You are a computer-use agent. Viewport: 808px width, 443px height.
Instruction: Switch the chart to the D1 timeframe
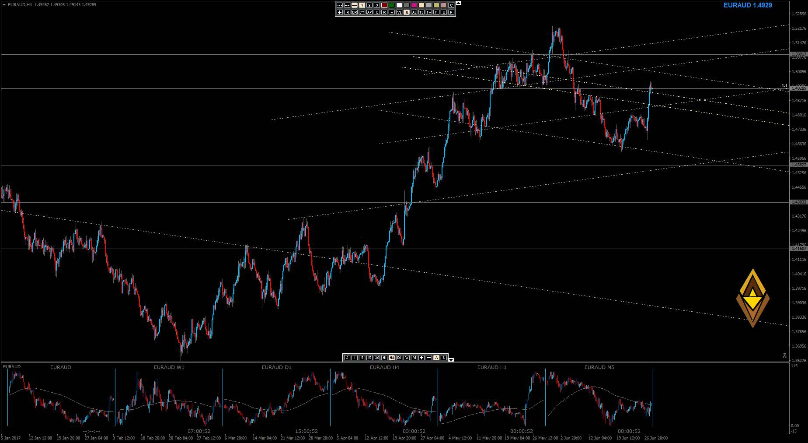pos(399,358)
